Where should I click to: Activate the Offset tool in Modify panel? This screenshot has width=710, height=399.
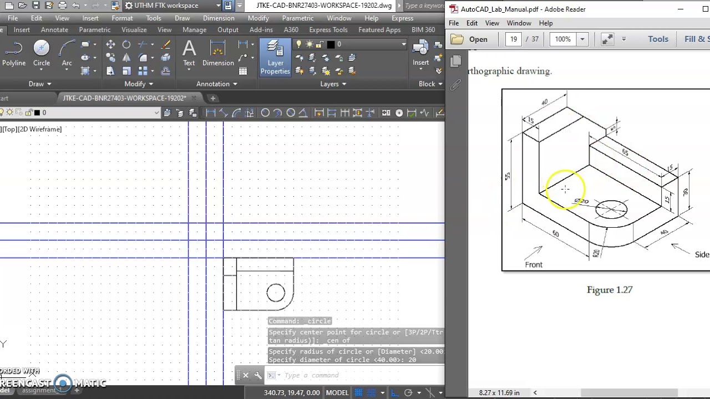(x=165, y=71)
